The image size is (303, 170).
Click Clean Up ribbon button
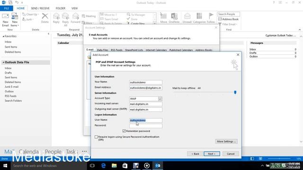(30, 15)
